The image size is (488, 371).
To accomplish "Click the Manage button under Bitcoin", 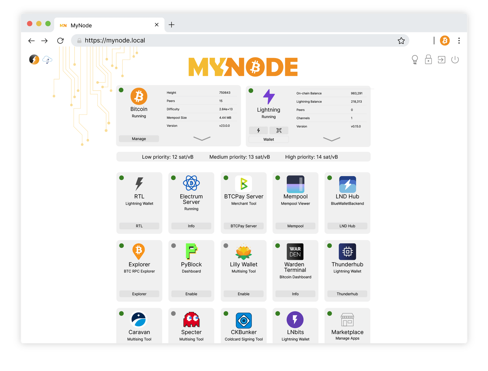I will [139, 139].
